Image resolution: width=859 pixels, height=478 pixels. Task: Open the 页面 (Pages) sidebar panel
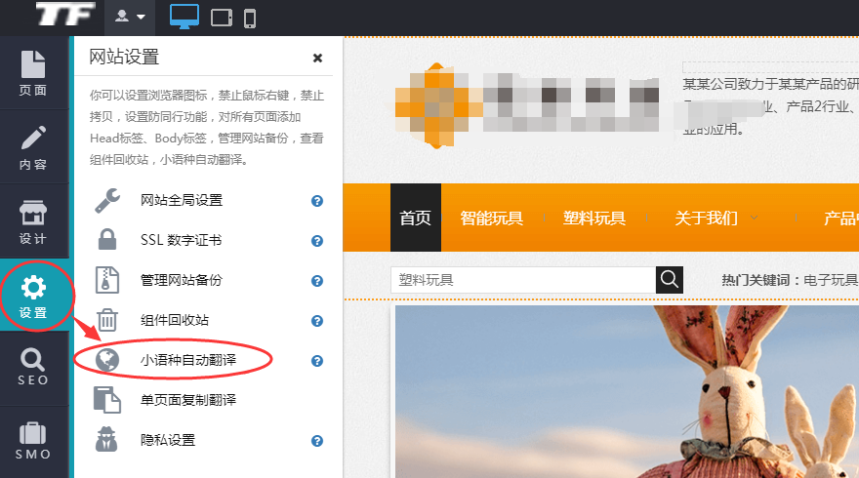tap(33, 73)
